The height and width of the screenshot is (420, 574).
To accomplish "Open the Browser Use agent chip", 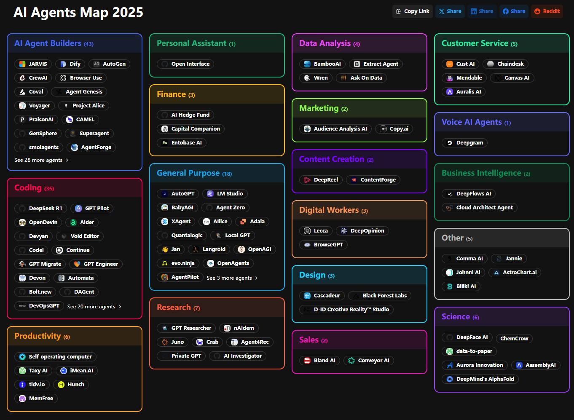I will click(x=81, y=78).
